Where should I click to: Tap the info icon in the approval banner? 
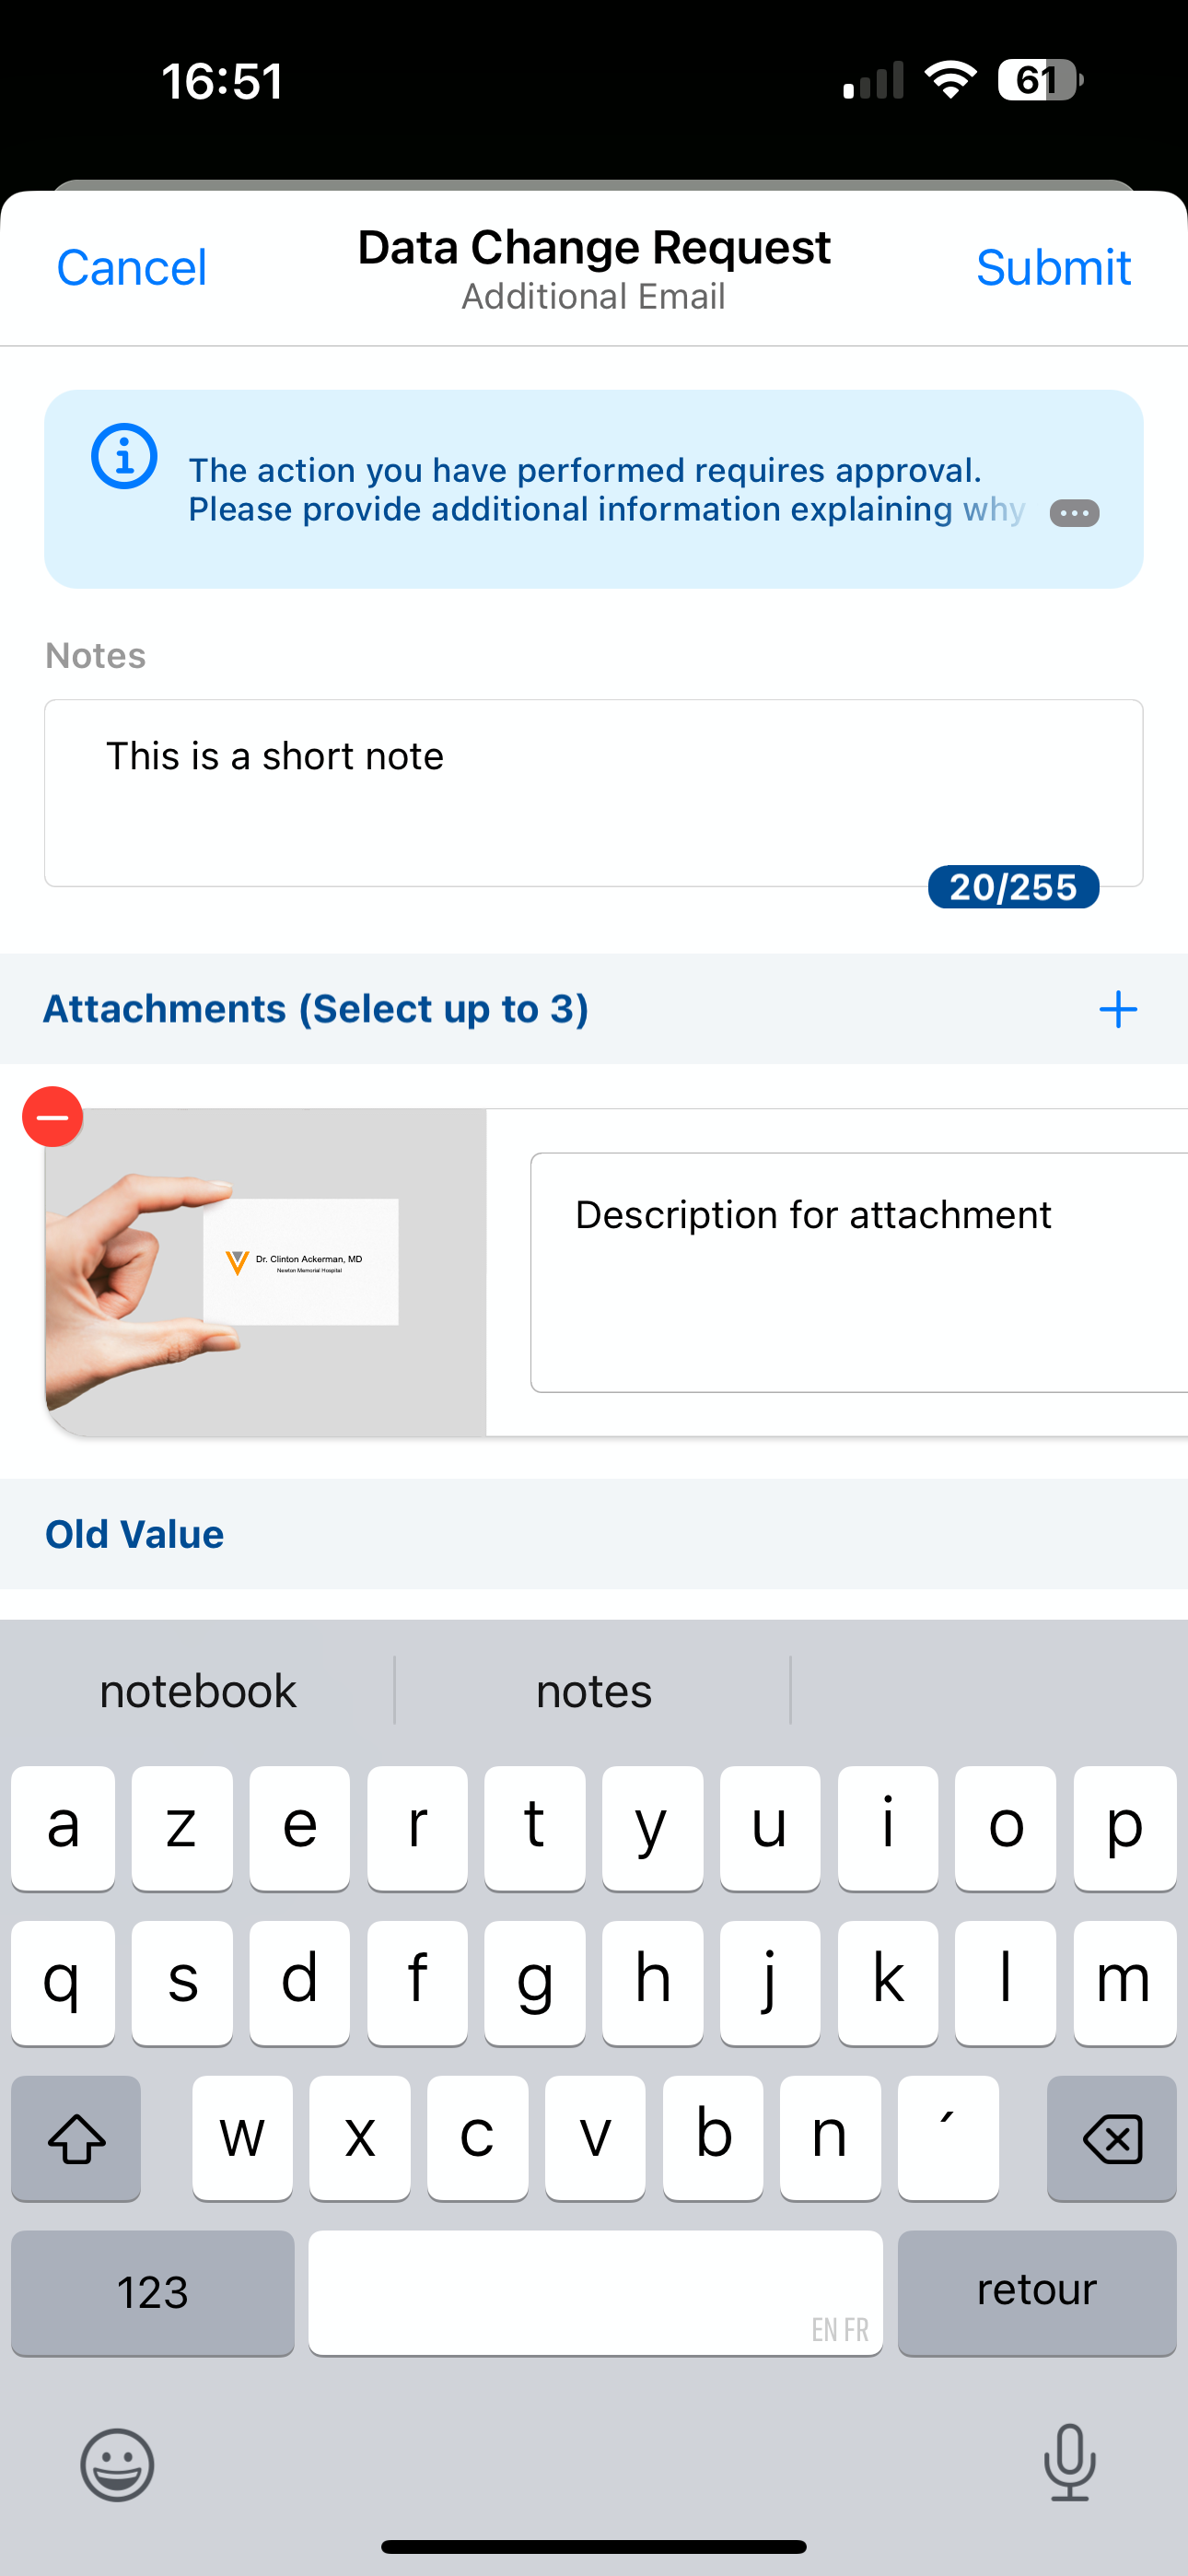click(x=124, y=457)
